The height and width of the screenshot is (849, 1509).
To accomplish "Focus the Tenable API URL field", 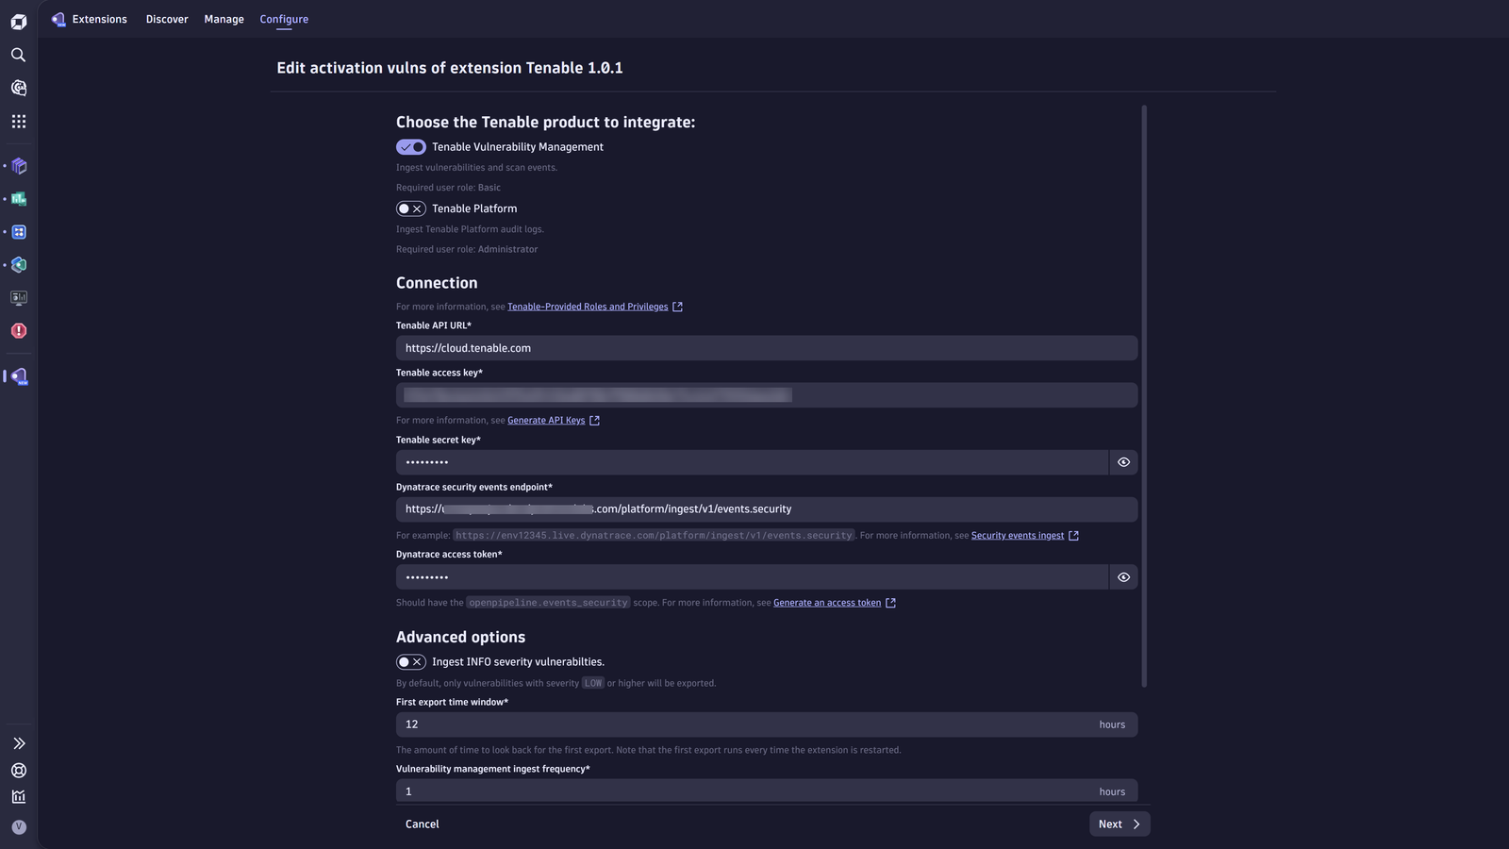I will (767, 348).
